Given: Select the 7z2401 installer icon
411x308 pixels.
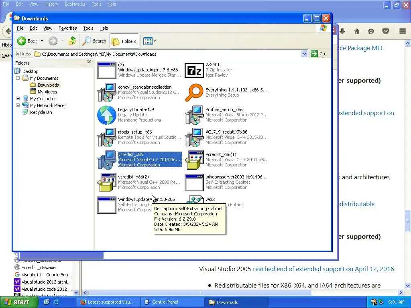Looking at the screenshot, I should pos(194,70).
